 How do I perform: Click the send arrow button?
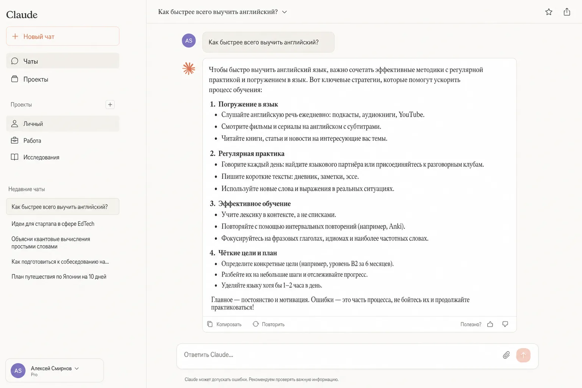(523, 355)
